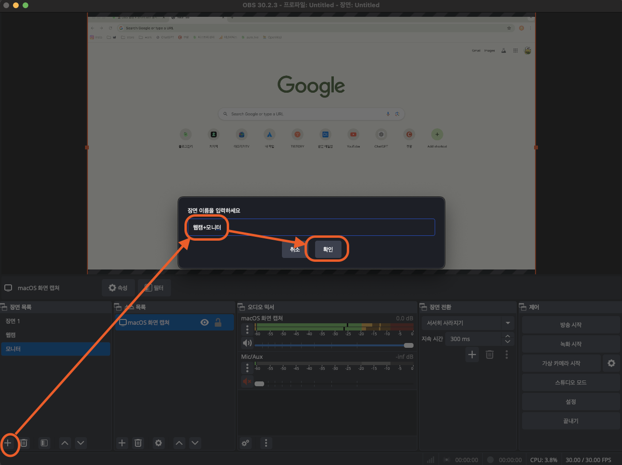Viewport: 622px width, 465px height.
Task: Open 필터 for selected source
Action: (154, 288)
